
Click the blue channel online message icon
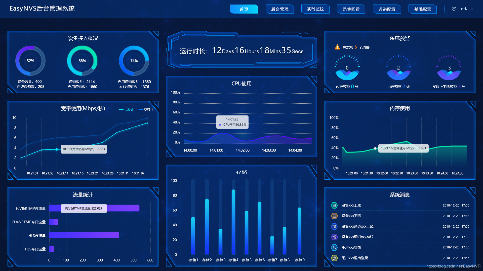[x=334, y=227]
